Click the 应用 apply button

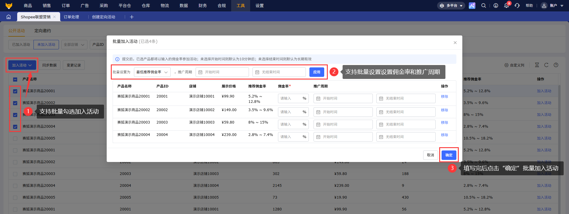317,72
